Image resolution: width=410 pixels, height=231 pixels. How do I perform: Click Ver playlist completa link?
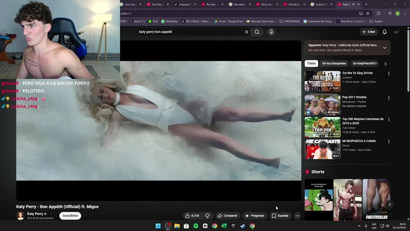[x=354, y=106]
